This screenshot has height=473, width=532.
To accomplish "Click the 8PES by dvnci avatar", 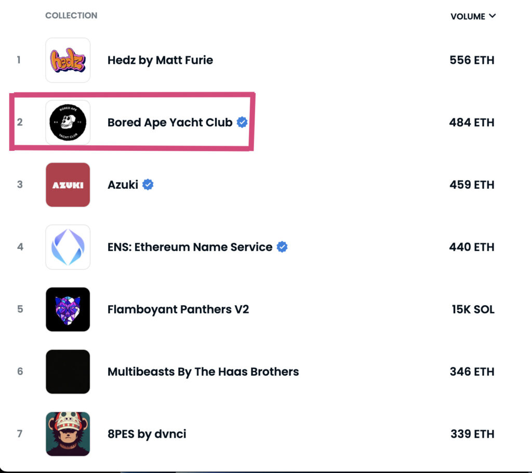I will [68, 435].
